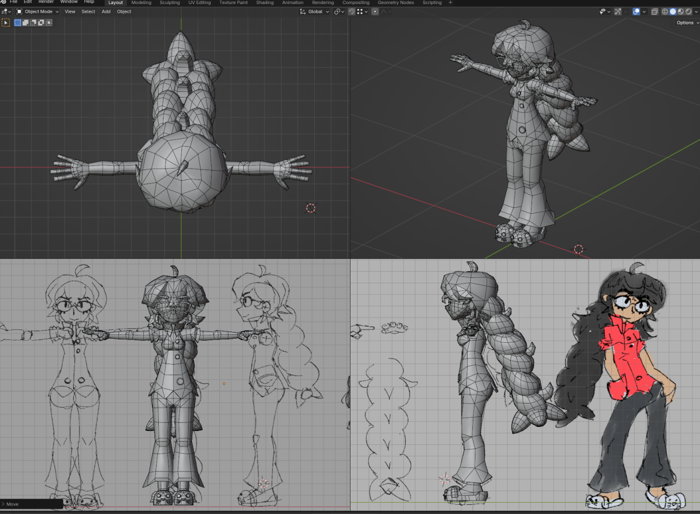Choose the Intersect Selection mode icon
Screen dimensions: 700x514
pos(49,23)
